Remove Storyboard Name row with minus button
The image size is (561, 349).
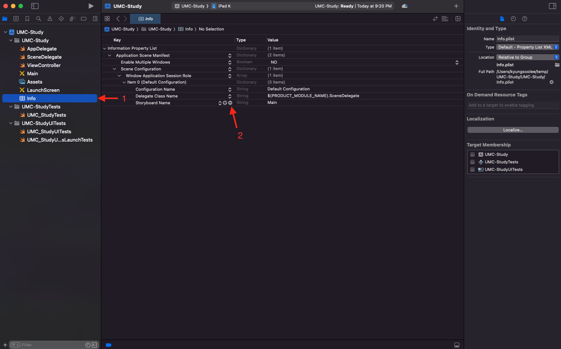[230, 103]
